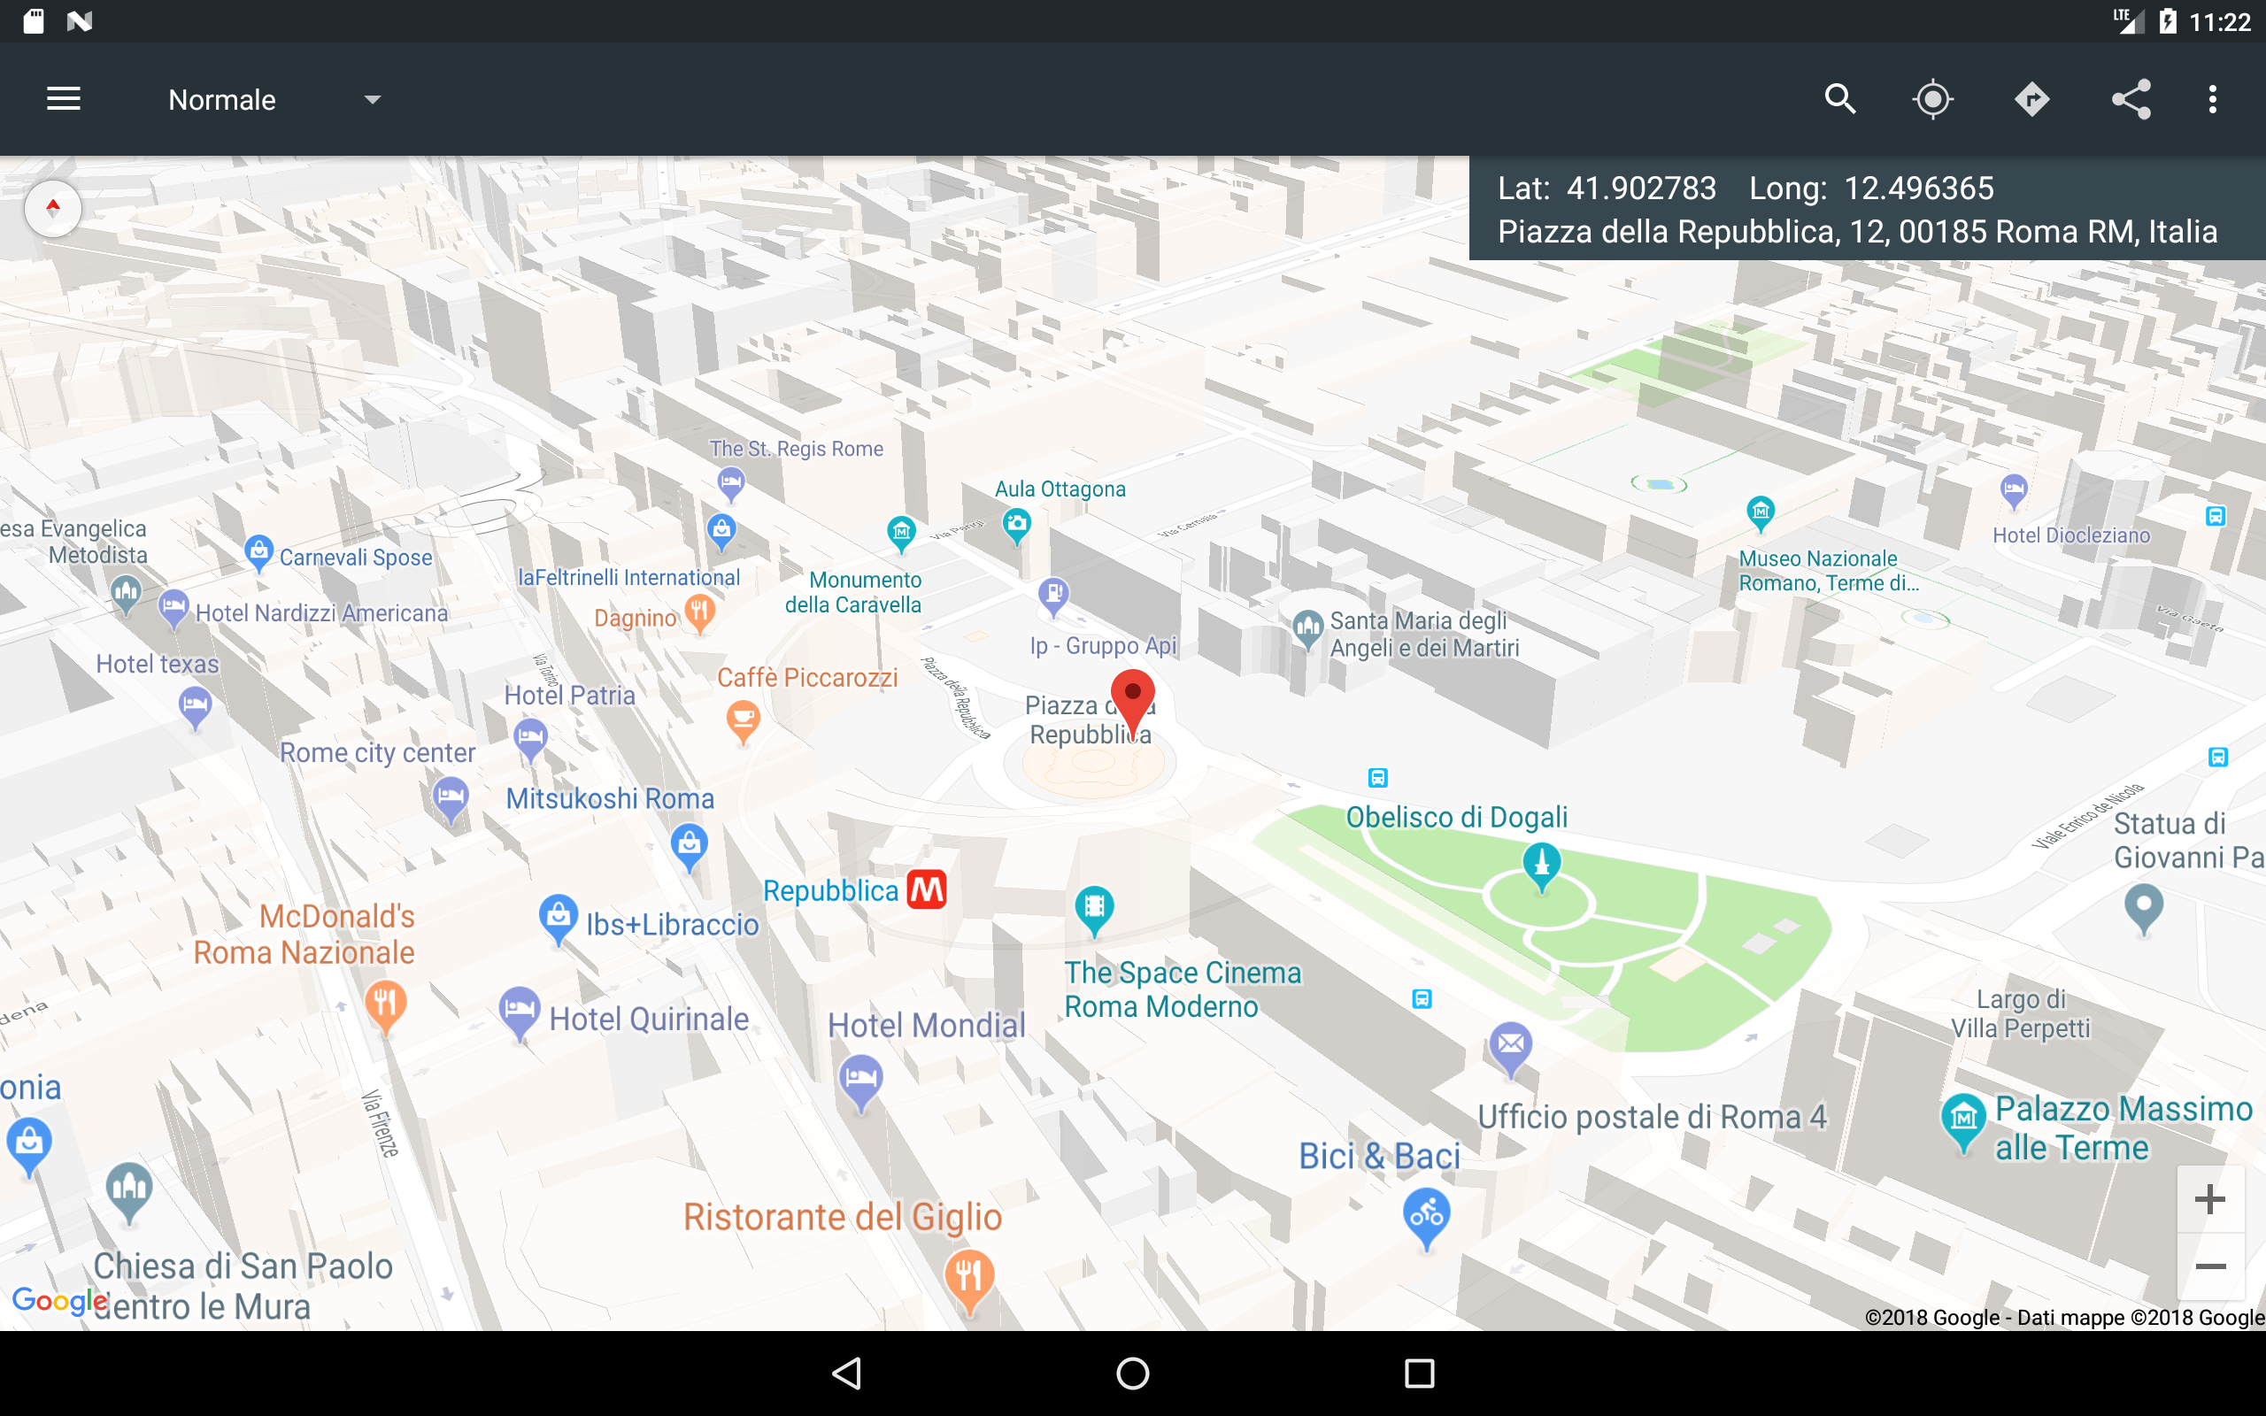This screenshot has height=1416, width=2266.
Task: Tap the Ristorante del Giglio pin
Action: point(969,1281)
